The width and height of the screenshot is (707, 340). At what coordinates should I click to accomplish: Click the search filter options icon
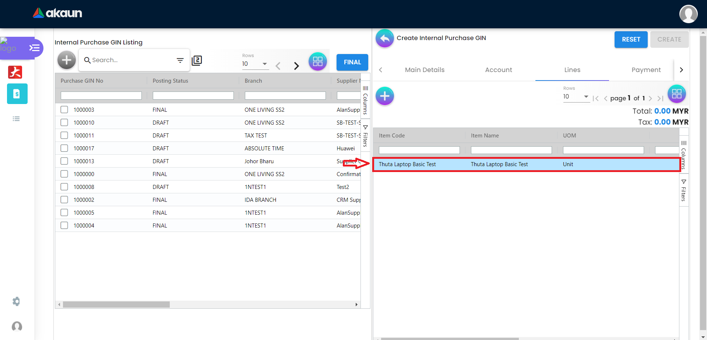pos(180,60)
